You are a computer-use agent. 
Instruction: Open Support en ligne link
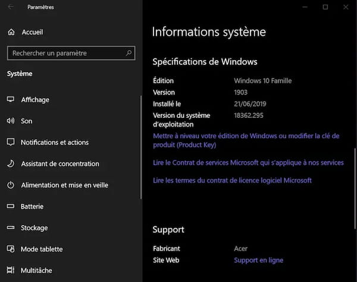tap(259, 260)
